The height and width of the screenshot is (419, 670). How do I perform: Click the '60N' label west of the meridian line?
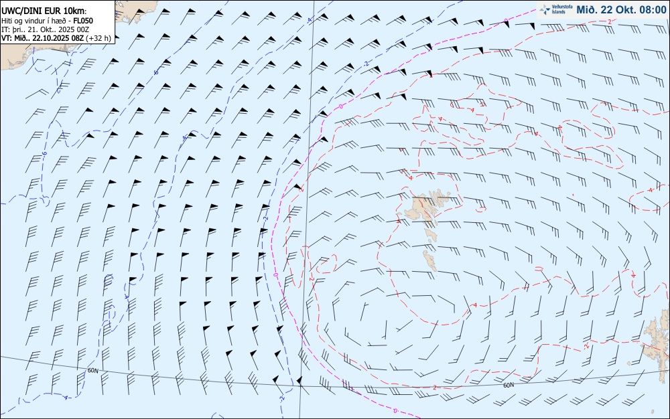[92, 371]
